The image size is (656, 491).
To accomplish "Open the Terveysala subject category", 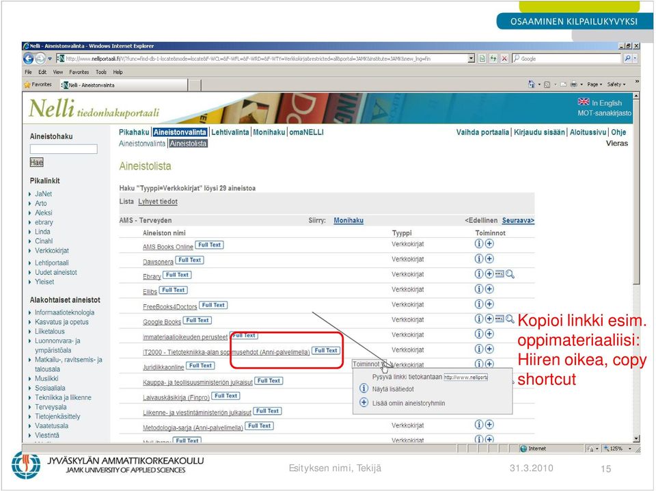I will click(51, 407).
